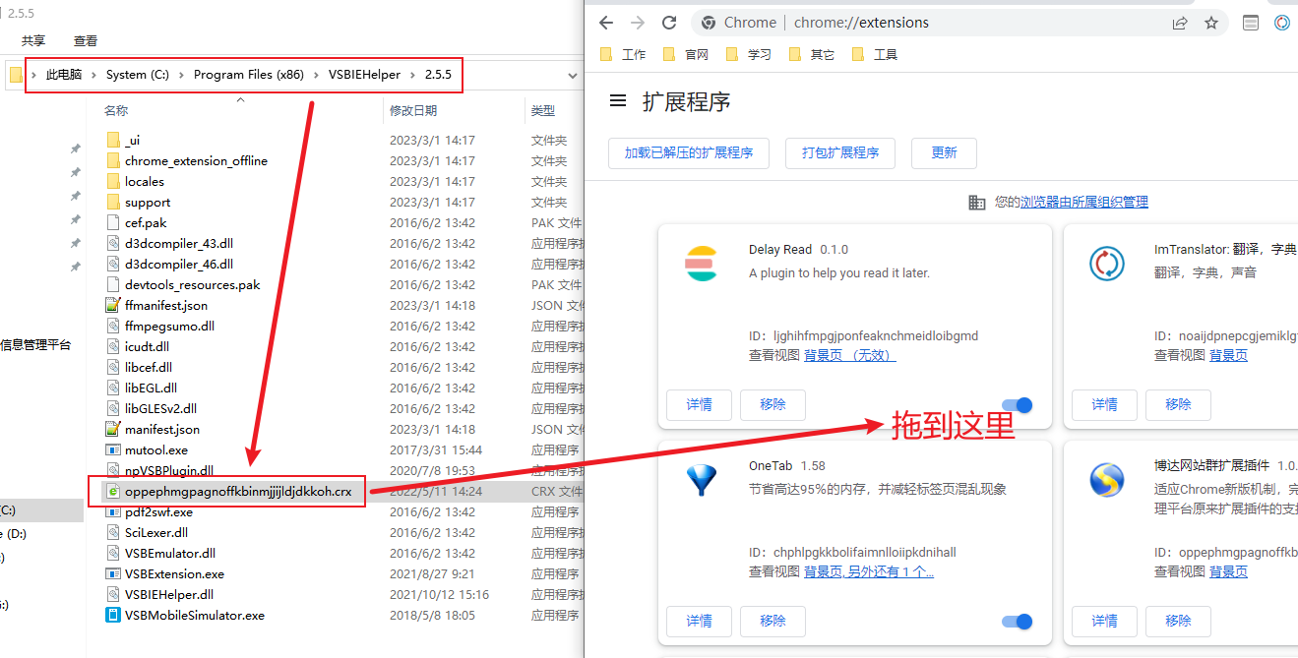Select the file npVSBPlugin.dll
Screen dimensions: 1298x658
tap(169, 471)
